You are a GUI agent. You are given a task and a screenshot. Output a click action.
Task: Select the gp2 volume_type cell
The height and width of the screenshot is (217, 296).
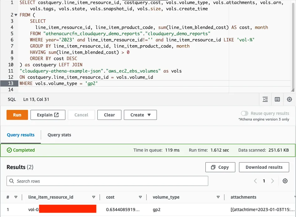tap(157, 210)
